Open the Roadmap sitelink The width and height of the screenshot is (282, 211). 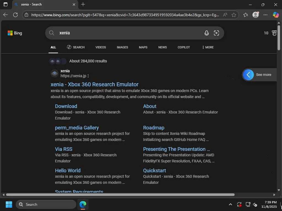(x=154, y=128)
